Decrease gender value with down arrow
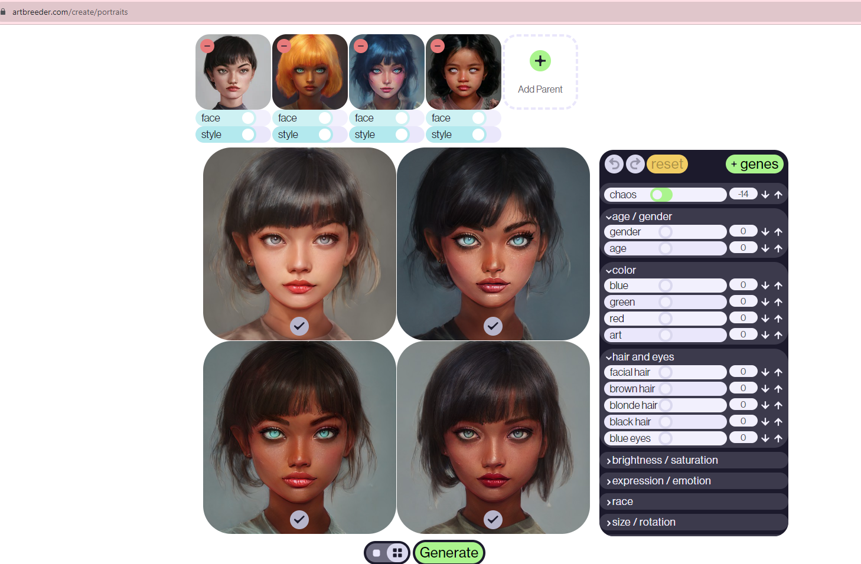Viewport: 861px width, 564px height. click(x=765, y=232)
